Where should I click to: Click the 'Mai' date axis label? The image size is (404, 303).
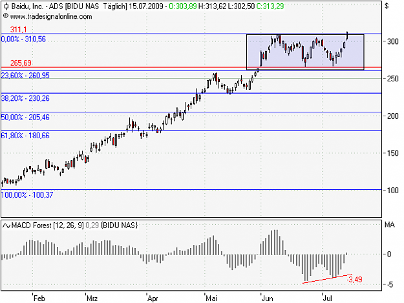coord(211,298)
